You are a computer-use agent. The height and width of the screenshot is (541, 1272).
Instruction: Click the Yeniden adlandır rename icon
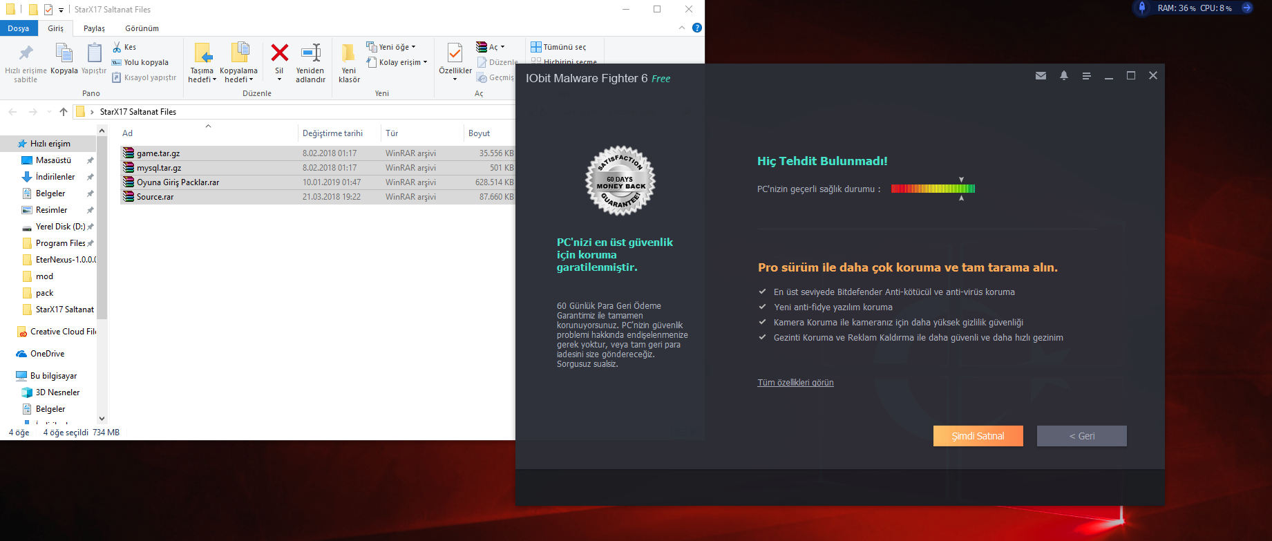coord(311,53)
